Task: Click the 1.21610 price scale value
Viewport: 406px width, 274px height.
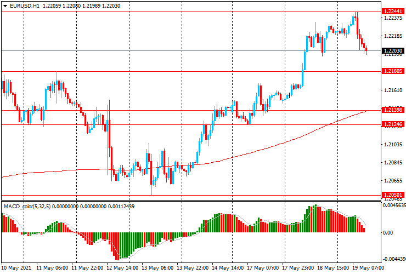Action: 393,90
